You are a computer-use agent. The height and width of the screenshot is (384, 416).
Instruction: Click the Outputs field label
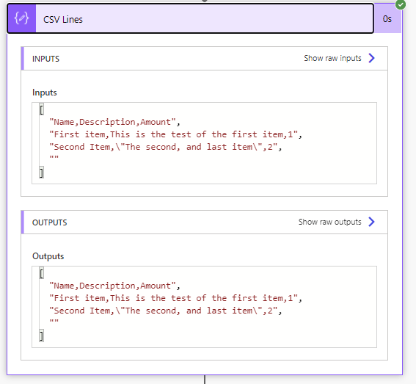tap(48, 256)
